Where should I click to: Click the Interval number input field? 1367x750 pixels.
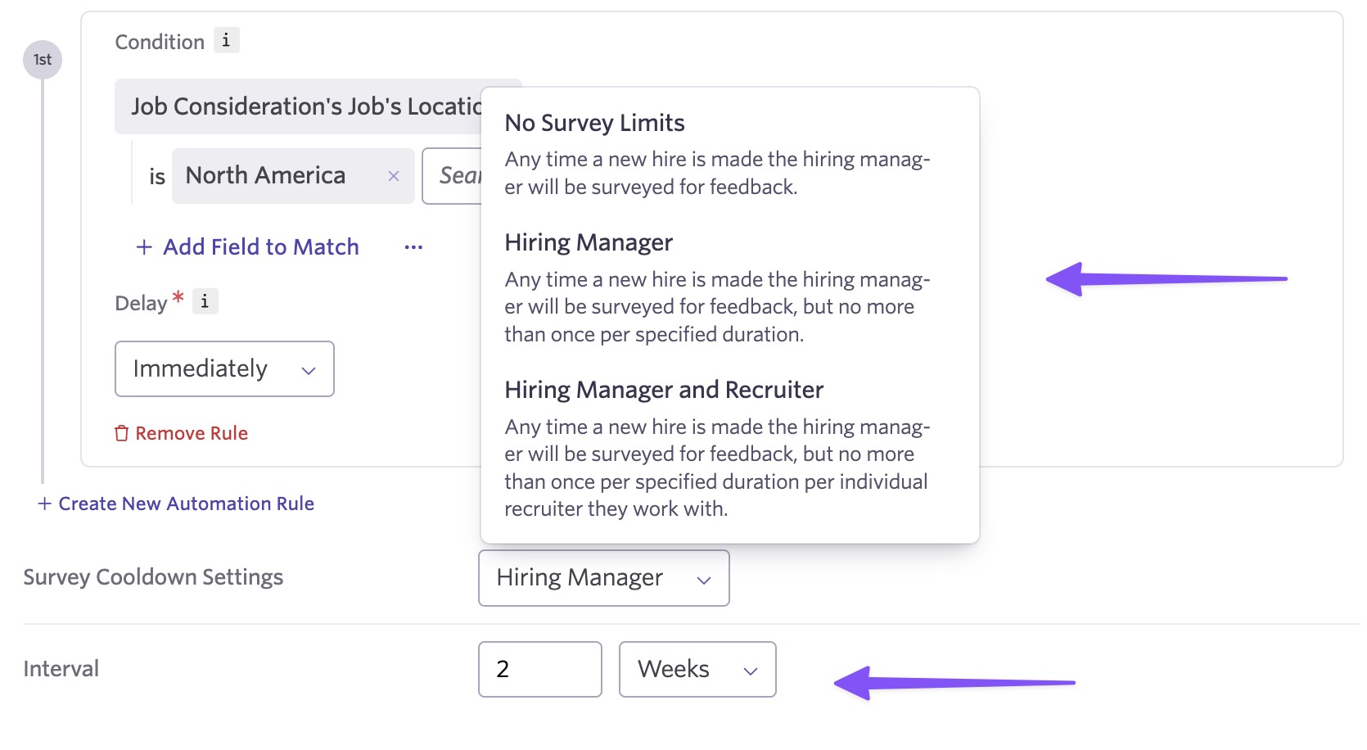point(539,670)
